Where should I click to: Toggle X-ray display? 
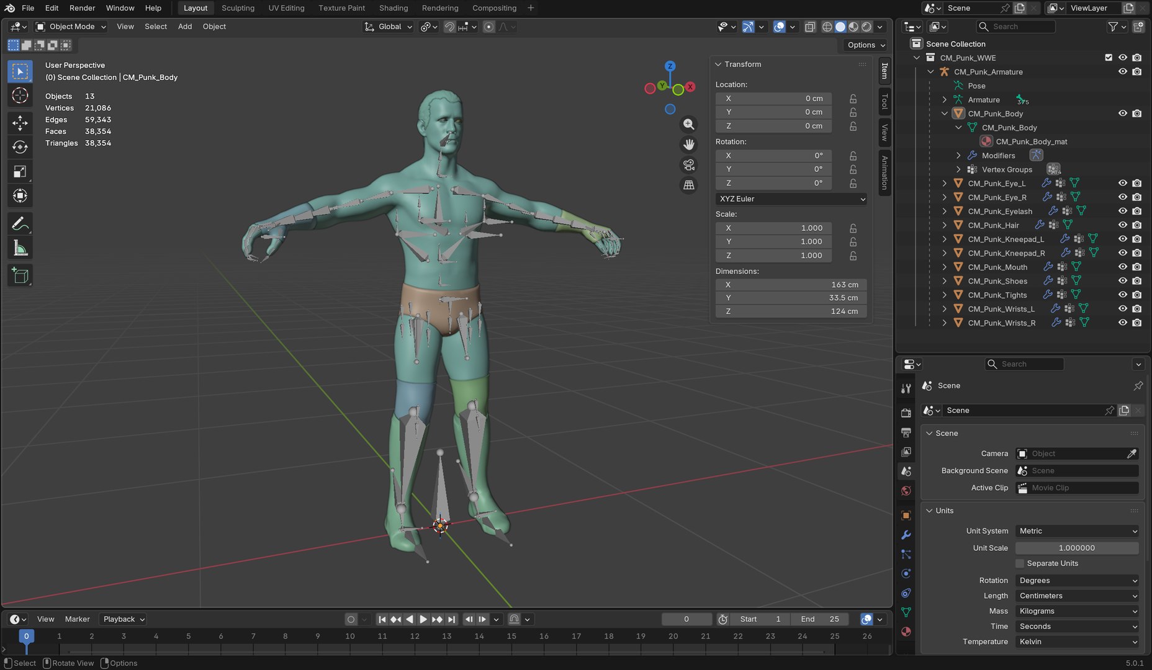(x=809, y=27)
